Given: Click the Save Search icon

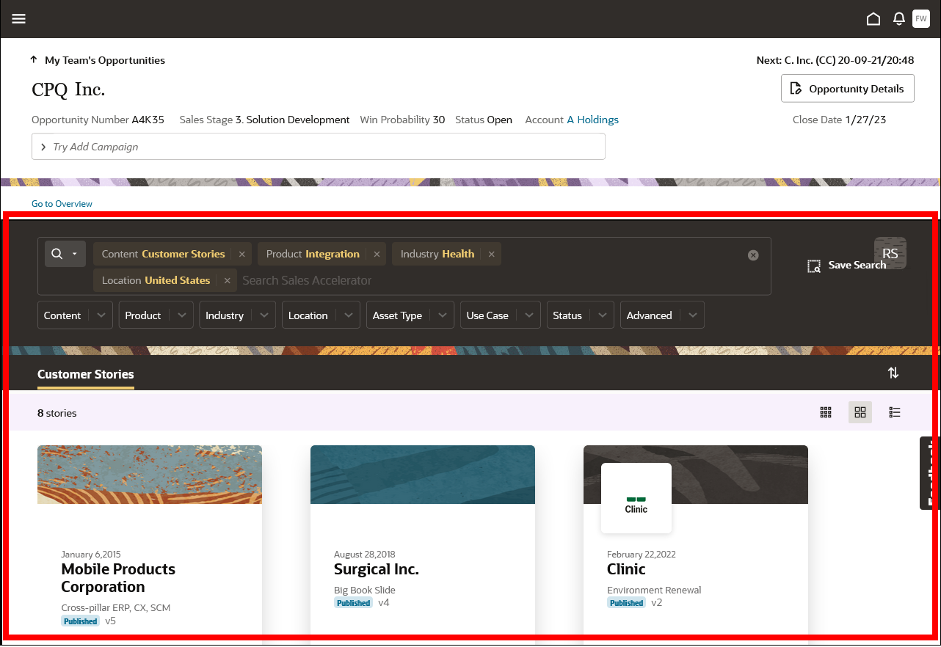Looking at the screenshot, I should [814, 266].
